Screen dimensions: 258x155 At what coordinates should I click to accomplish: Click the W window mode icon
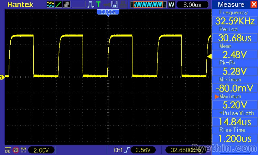(x=171, y=4)
